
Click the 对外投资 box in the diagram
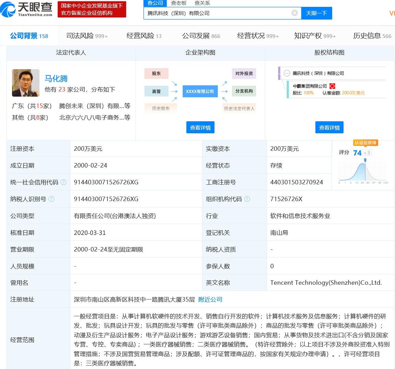tap(244, 73)
